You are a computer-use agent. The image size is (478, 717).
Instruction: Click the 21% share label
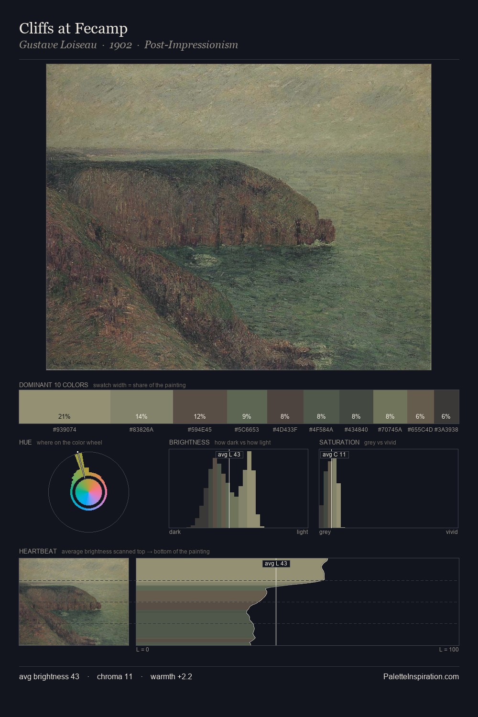click(x=65, y=416)
